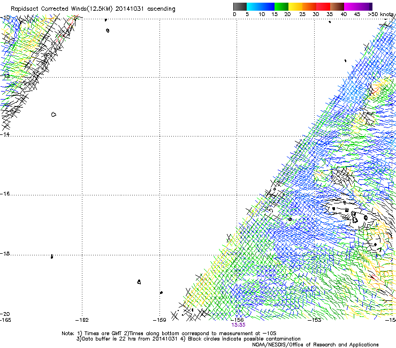Click the -16 latitude axis label
Image resolution: width=396 pixels, height=348 pixels.
(x=5, y=194)
